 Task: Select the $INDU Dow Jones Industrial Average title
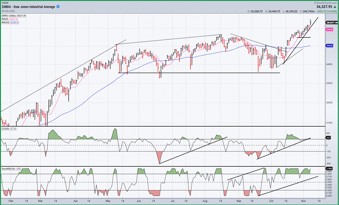coord(28,7)
